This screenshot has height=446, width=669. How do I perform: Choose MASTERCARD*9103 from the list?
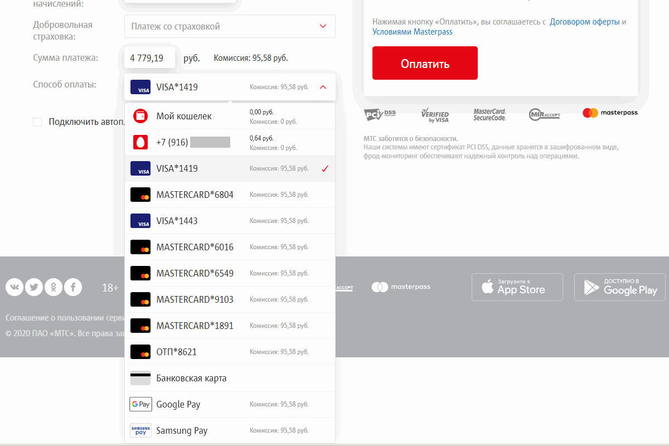tap(230, 299)
